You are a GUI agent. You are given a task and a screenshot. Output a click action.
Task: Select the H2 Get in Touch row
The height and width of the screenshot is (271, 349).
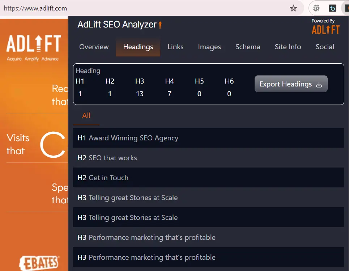pyautogui.click(x=209, y=178)
